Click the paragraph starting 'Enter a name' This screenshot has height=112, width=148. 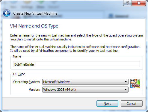pyautogui.click(x=76, y=37)
